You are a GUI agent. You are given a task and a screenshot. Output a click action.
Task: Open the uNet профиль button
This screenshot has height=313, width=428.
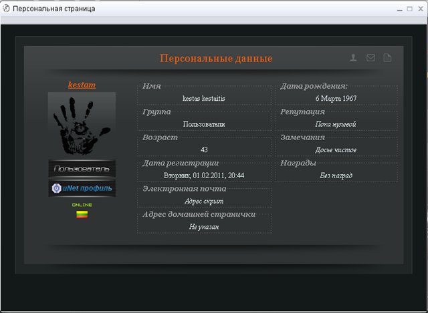pyautogui.click(x=82, y=188)
